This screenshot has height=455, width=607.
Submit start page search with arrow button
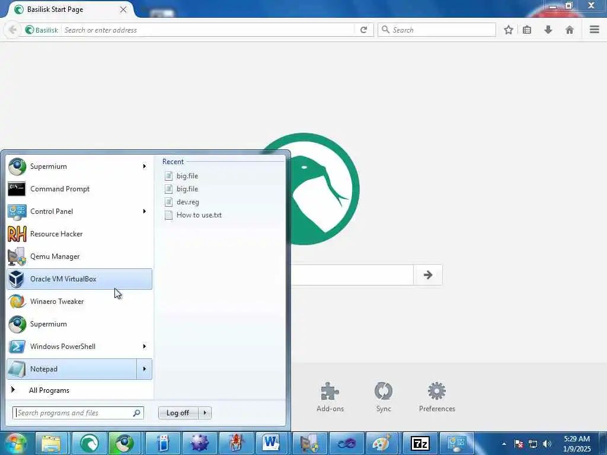coord(428,275)
